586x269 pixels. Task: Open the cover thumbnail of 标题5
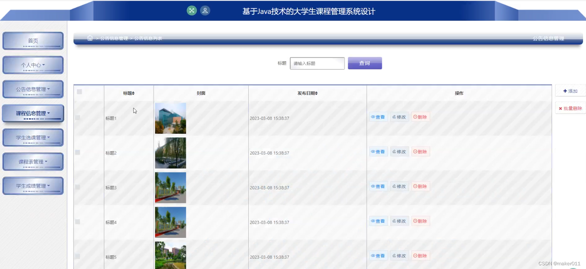pos(170,255)
